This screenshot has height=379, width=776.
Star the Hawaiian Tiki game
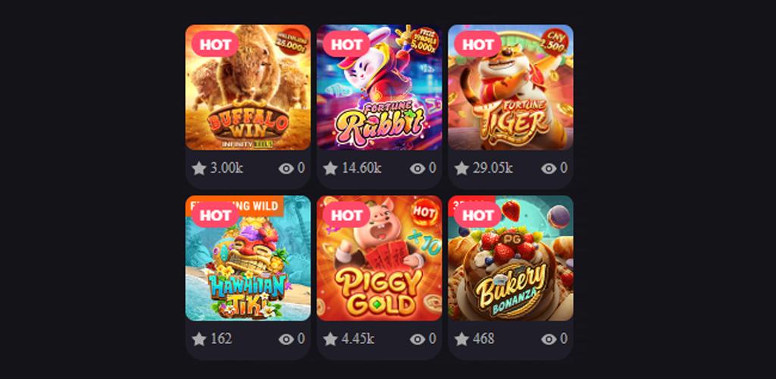point(199,339)
